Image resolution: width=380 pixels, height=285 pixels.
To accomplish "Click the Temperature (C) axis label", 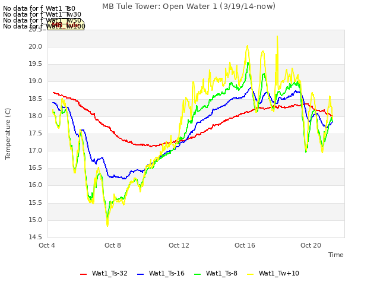I will (x=8, y=134).
